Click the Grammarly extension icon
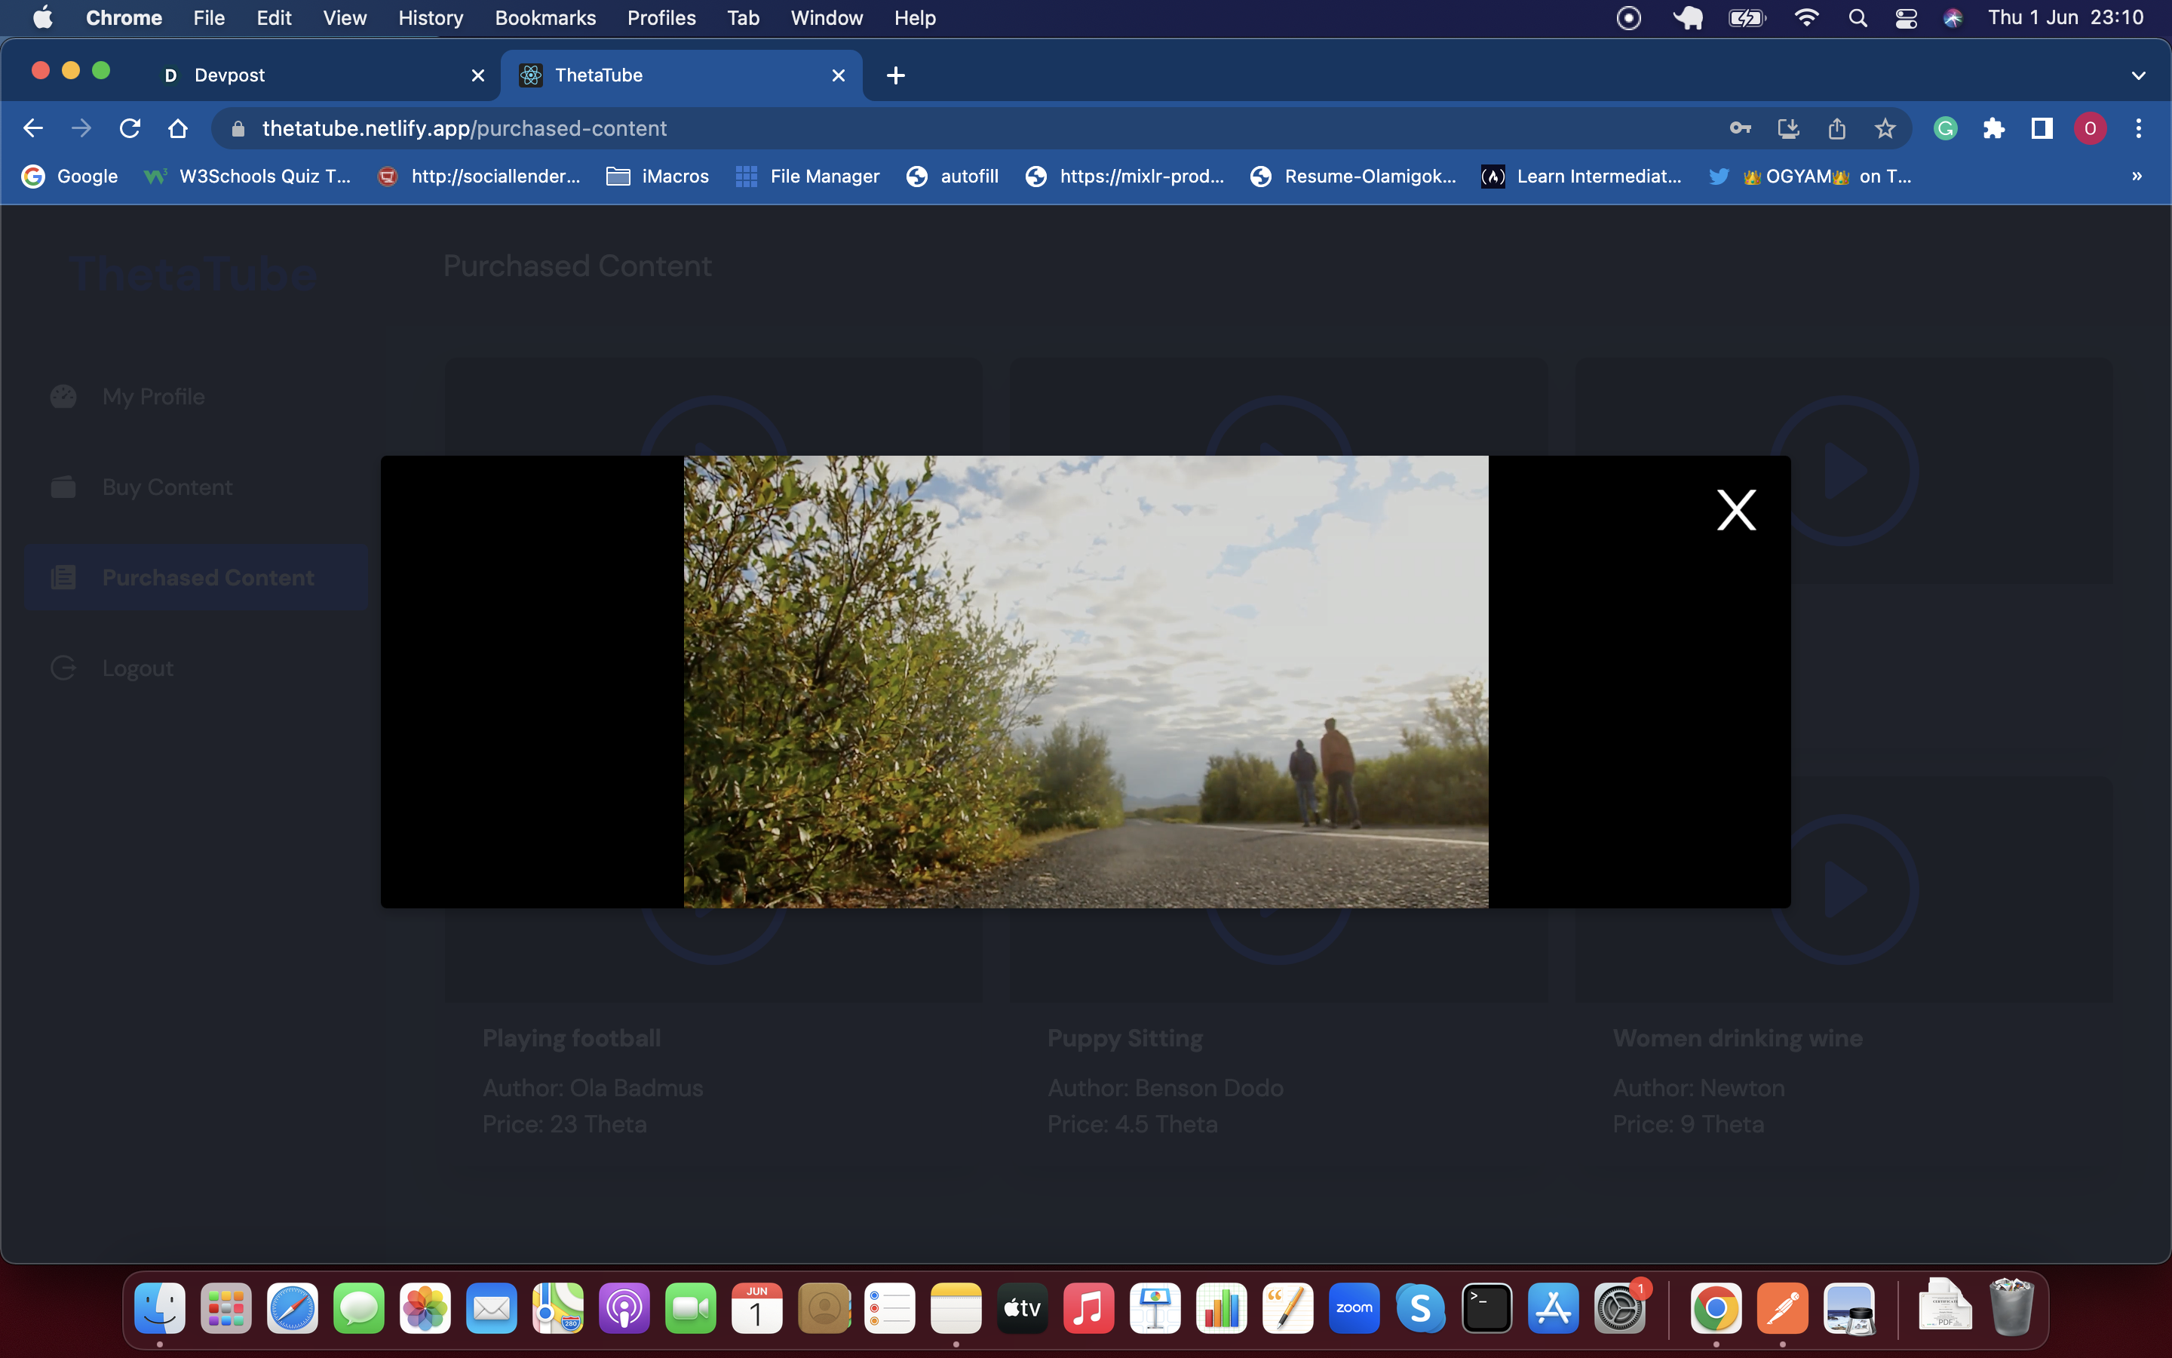Image resolution: width=2172 pixels, height=1358 pixels. point(1945,128)
